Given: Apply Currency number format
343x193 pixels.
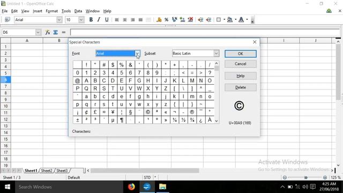Looking at the screenshot, I should tap(159, 20).
